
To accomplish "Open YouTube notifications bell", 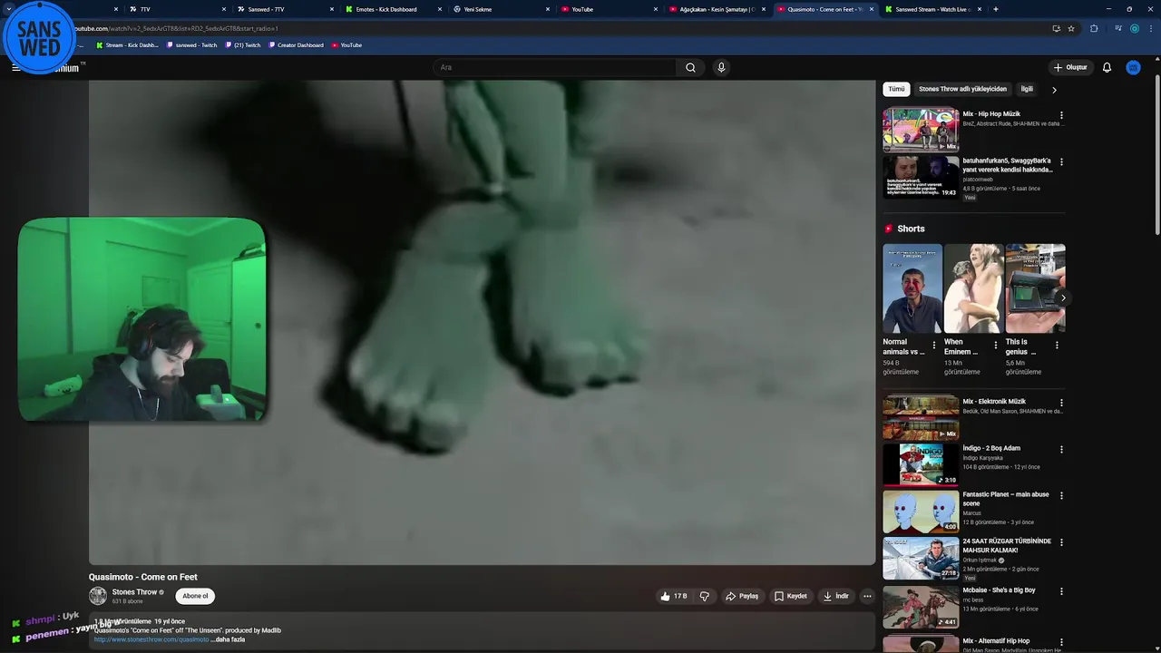I will [x=1107, y=67].
